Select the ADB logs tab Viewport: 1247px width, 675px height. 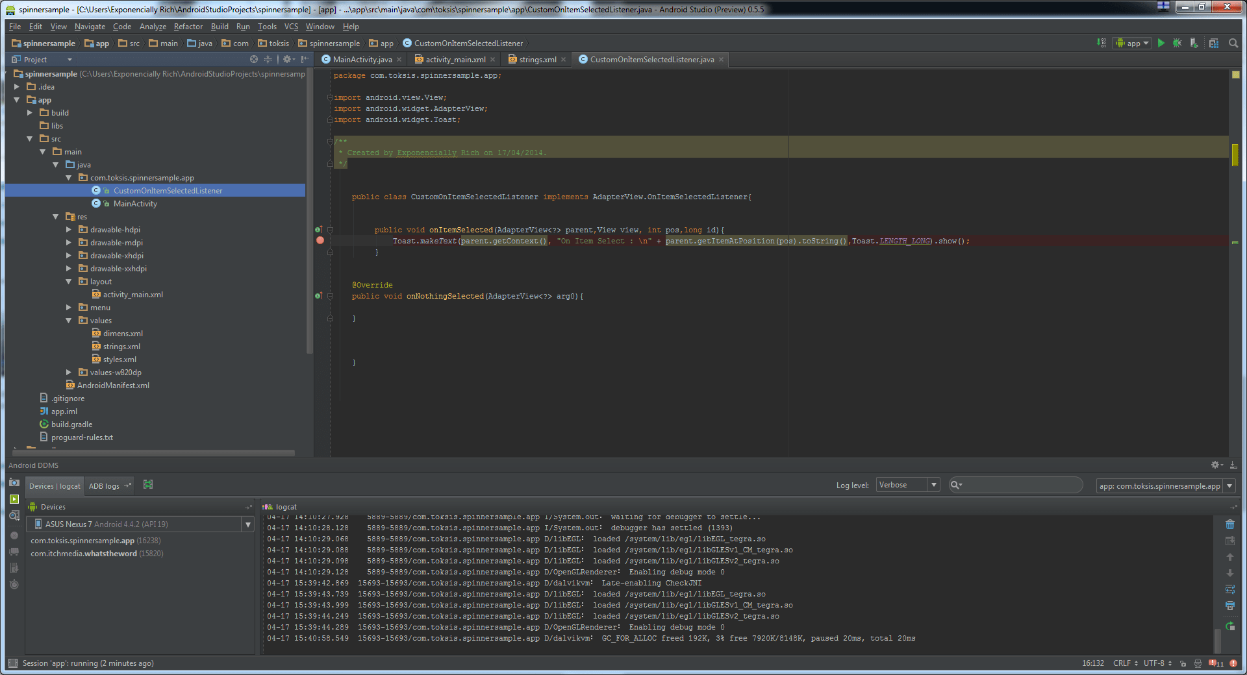104,486
